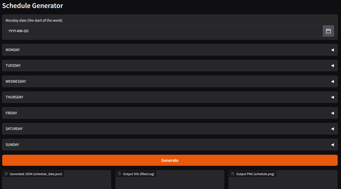Expand the THURSDAY accordion arrow
The width and height of the screenshot is (341, 189).
click(332, 97)
